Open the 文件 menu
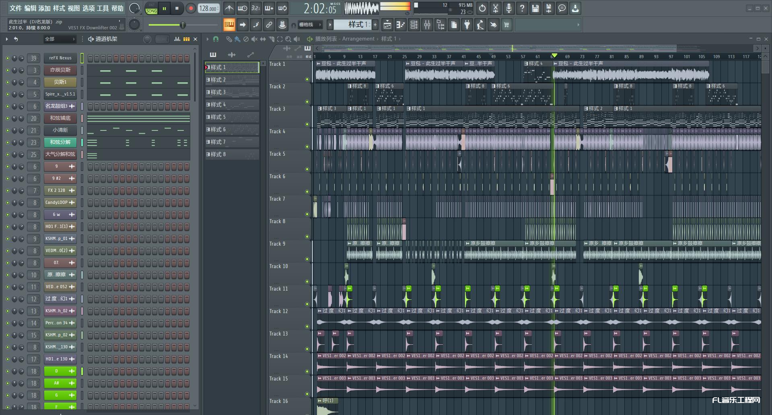772x415 pixels. pos(15,8)
